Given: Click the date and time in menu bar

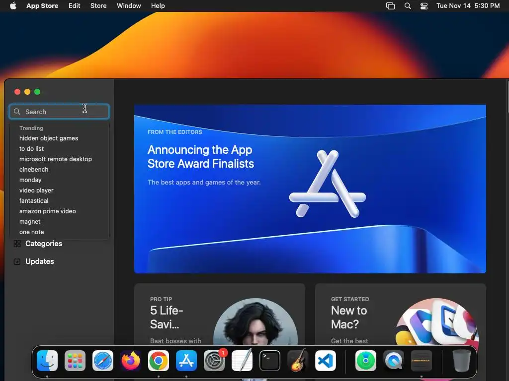Looking at the screenshot, I should tap(468, 6).
